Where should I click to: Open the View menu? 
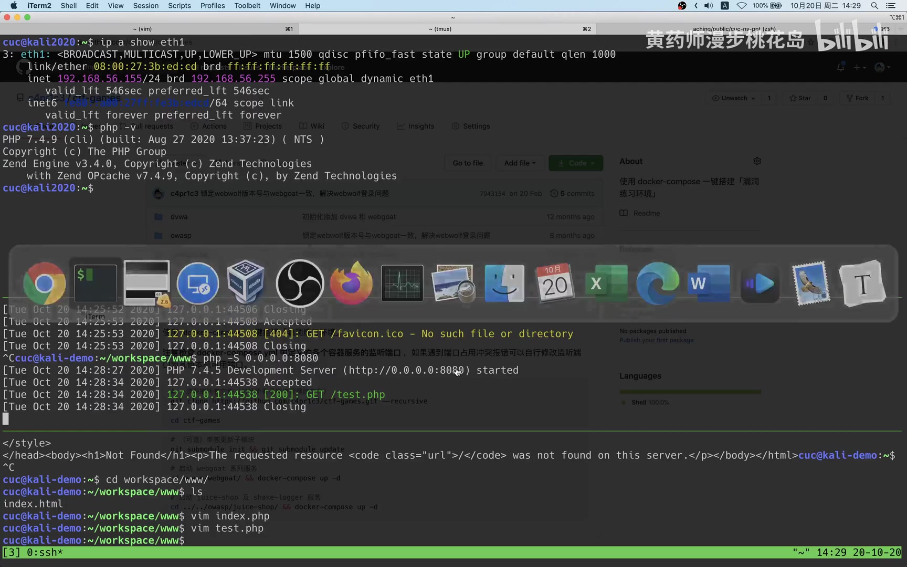115,5
